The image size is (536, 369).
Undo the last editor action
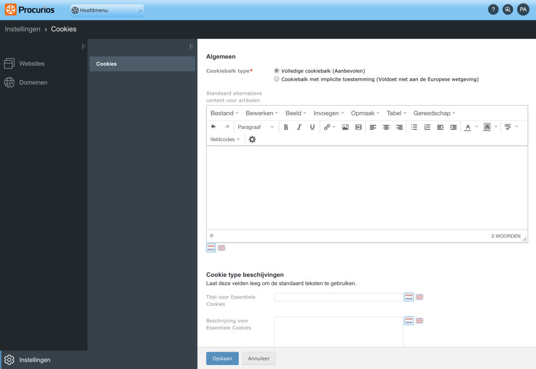[x=213, y=127]
